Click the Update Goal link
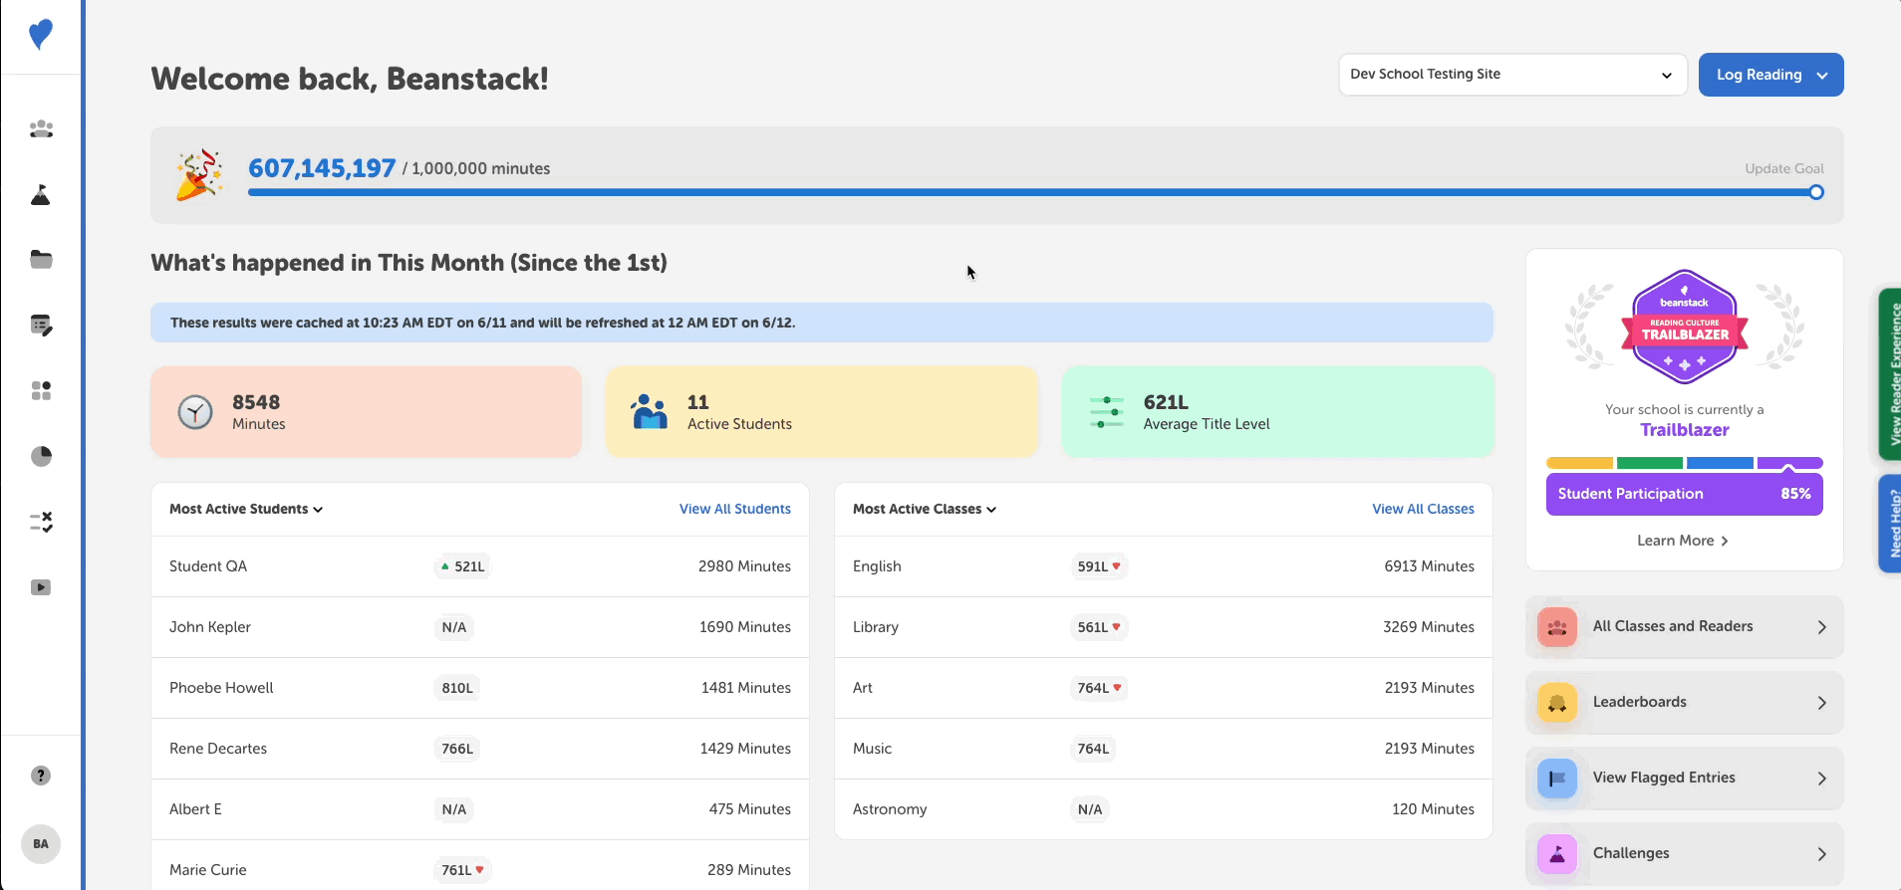1901x890 pixels. coord(1783,168)
